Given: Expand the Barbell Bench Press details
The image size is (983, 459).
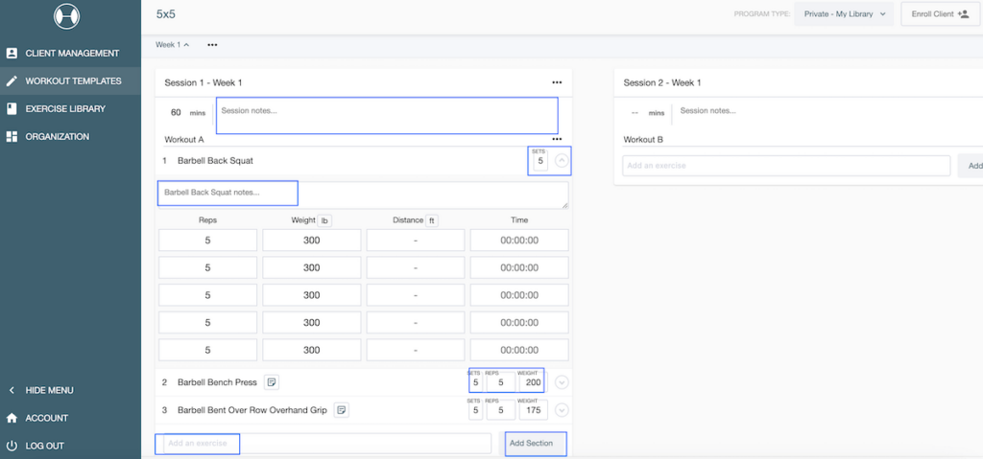Looking at the screenshot, I should [x=562, y=382].
